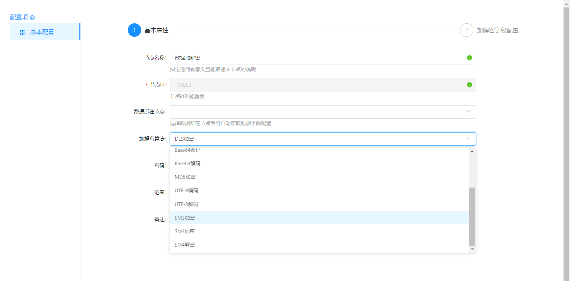Select Base64编码 from the algorithm list
This screenshot has width=570, height=281.
pyautogui.click(x=188, y=150)
